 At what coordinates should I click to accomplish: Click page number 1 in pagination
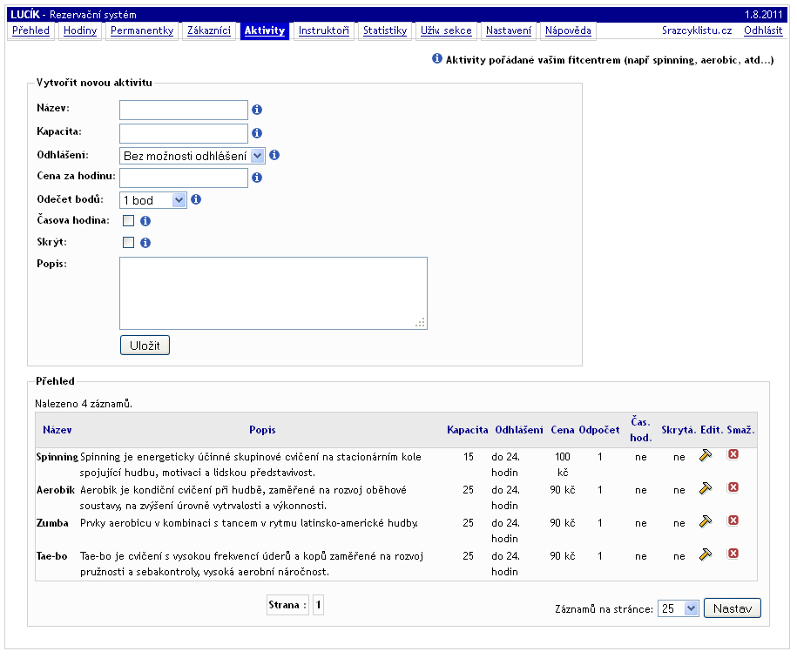(x=318, y=605)
